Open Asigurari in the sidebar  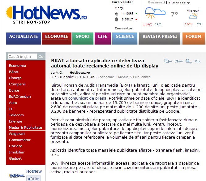click(17, 134)
